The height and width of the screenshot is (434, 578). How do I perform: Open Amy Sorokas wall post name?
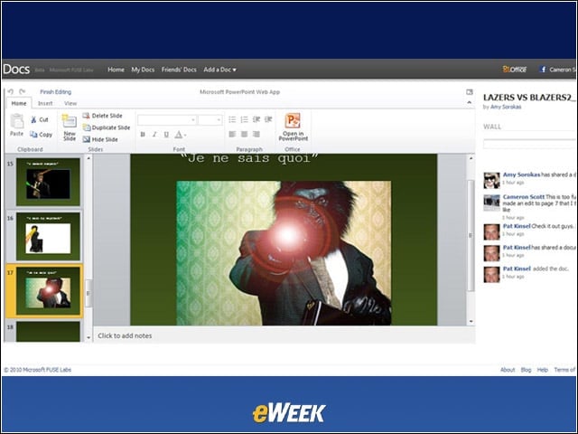pyautogui.click(x=521, y=175)
